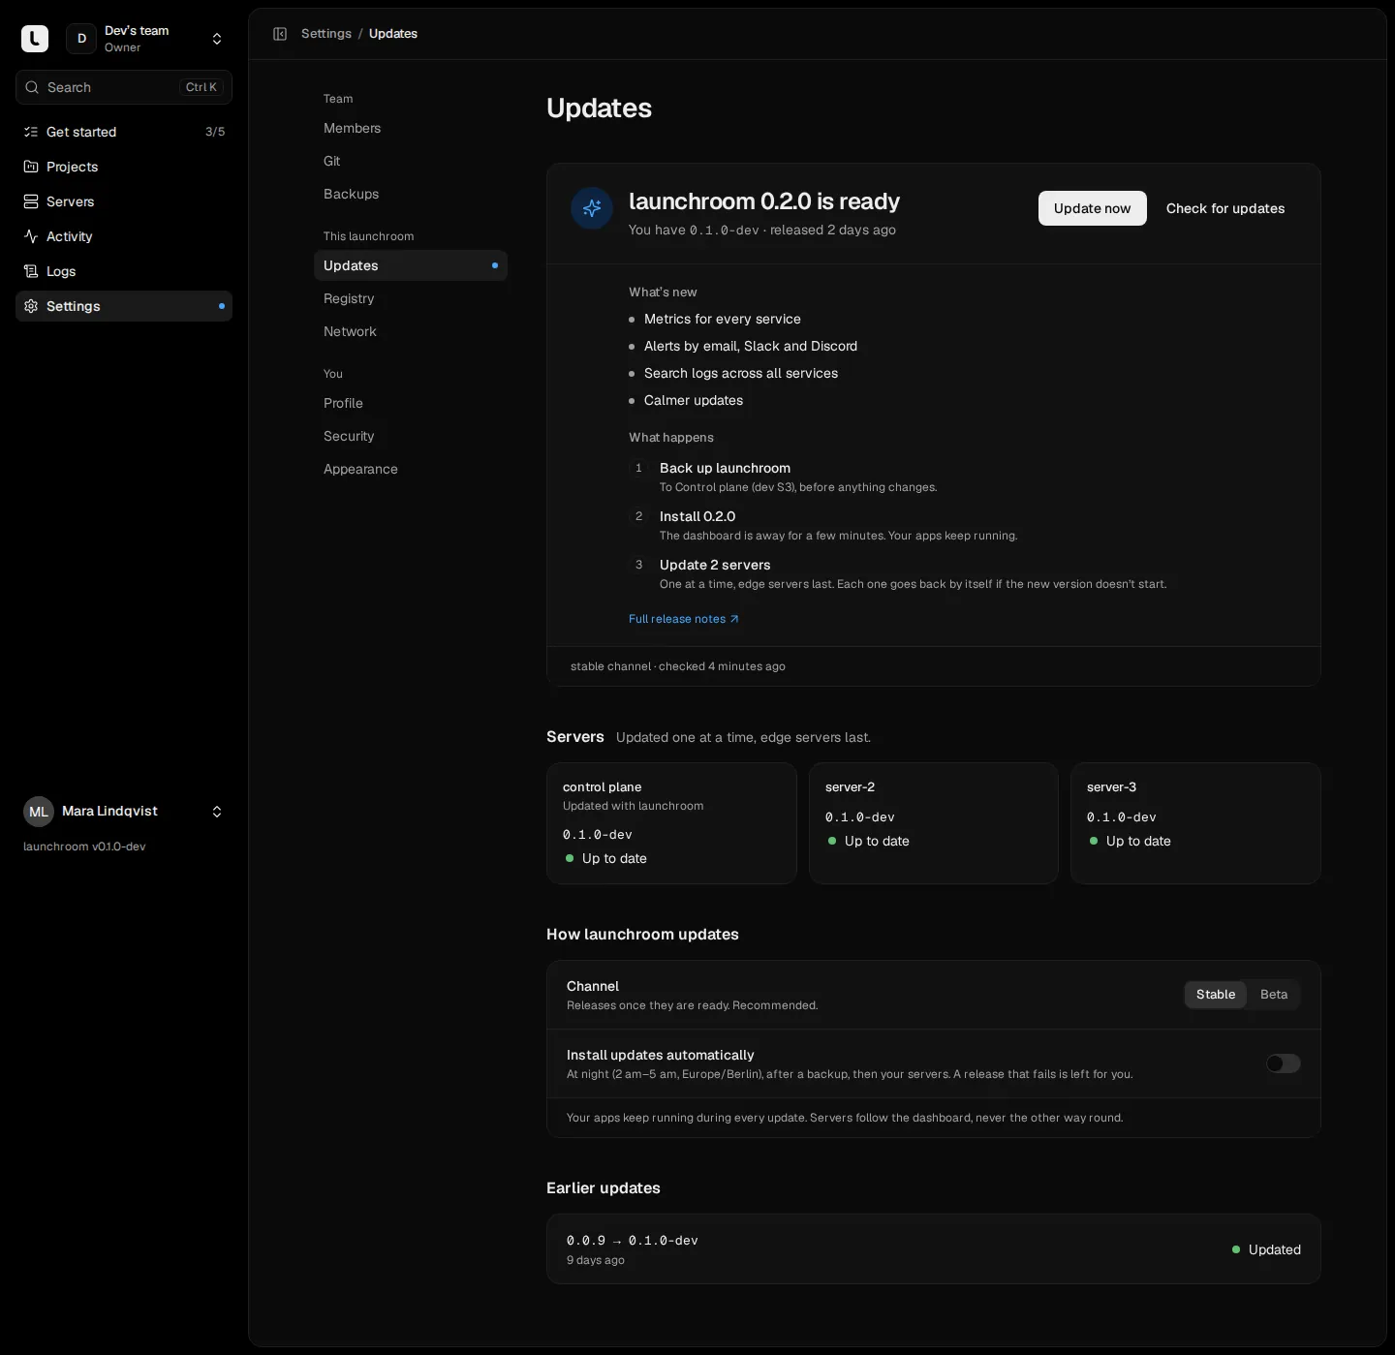Open the Network settings page

tap(411, 331)
